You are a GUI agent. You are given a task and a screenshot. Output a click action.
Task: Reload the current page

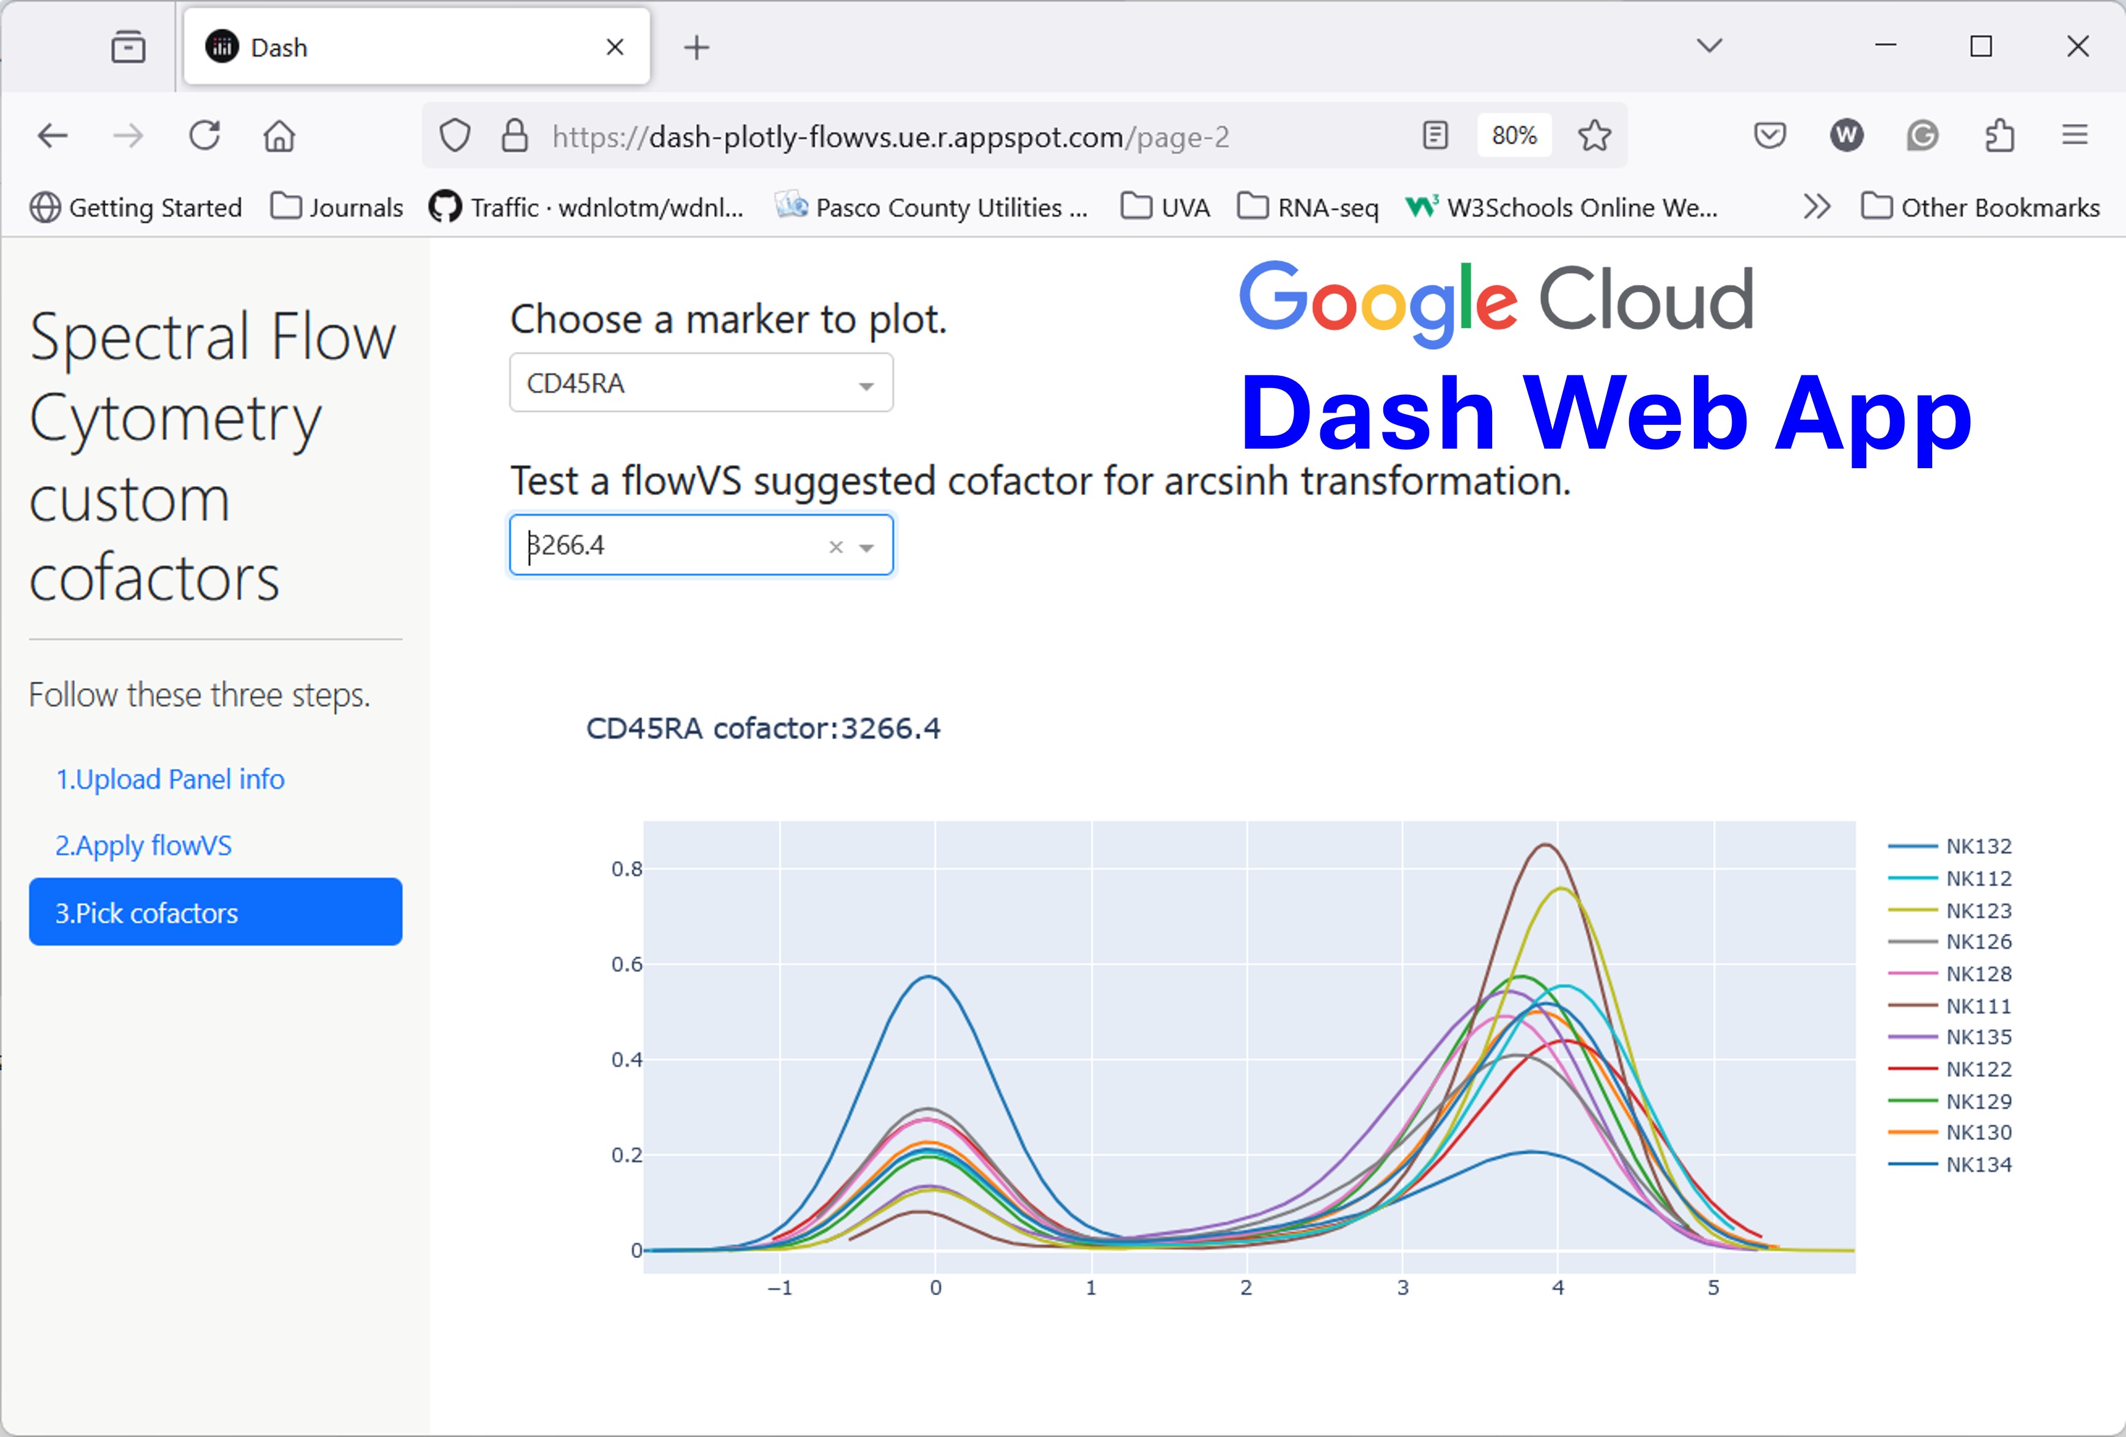(x=204, y=136)
